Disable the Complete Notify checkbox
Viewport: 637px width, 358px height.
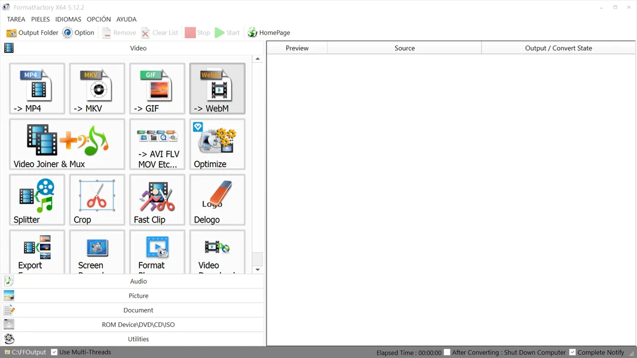point(572,353)
